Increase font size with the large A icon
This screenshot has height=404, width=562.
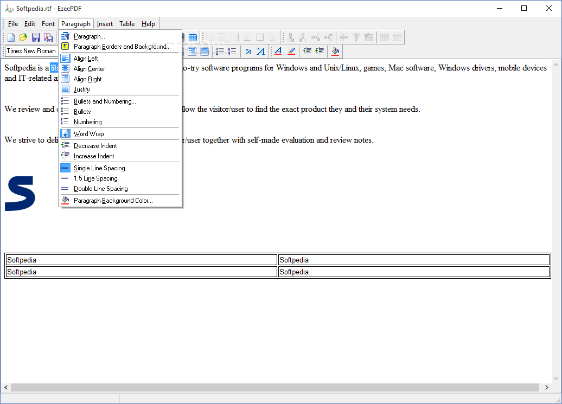tap(260, 52)
